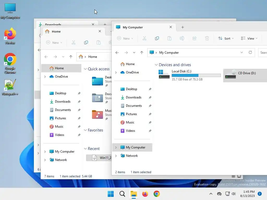The height and width of the screenshot is (200, 267).
Task: Open address bar history dropdown in My Computer
Action: 242,52
